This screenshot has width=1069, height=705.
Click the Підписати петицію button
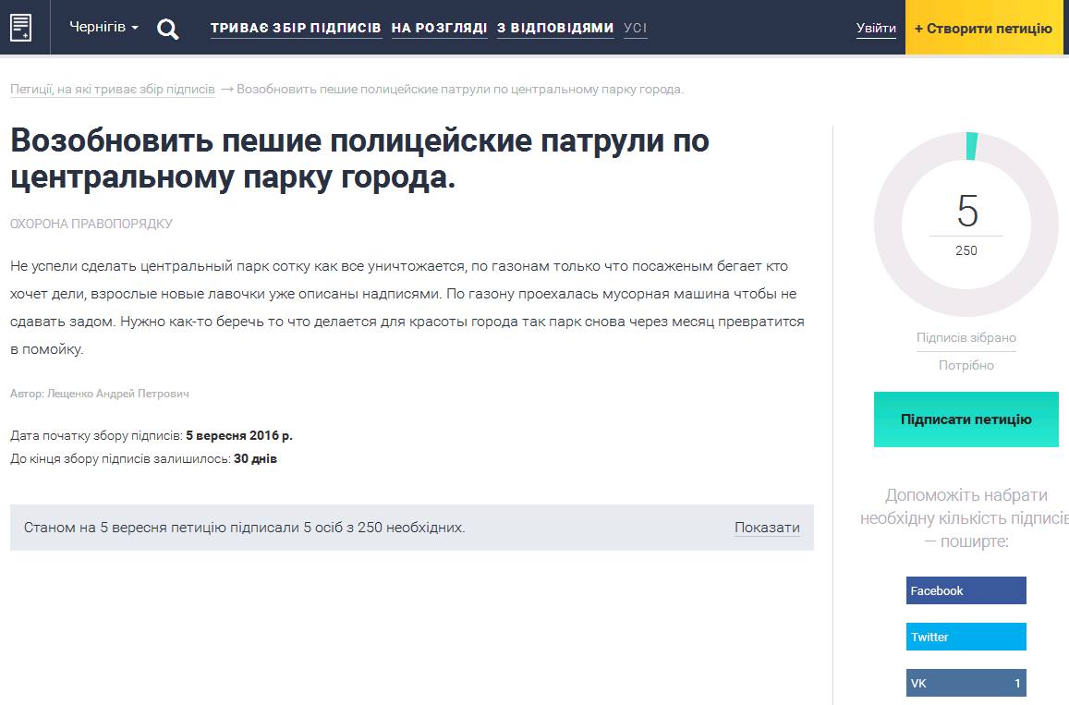(966, 419)
